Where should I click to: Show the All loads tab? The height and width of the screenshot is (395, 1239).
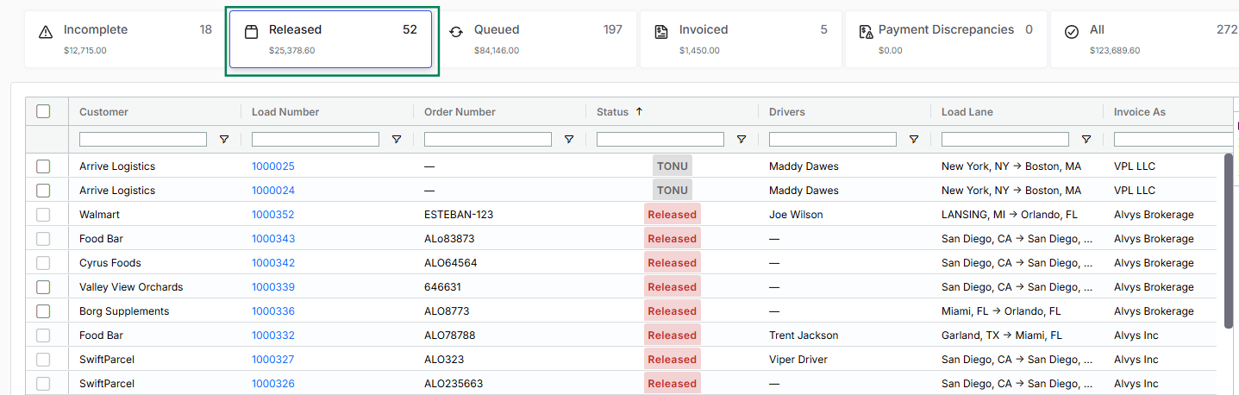[1144, 39]
